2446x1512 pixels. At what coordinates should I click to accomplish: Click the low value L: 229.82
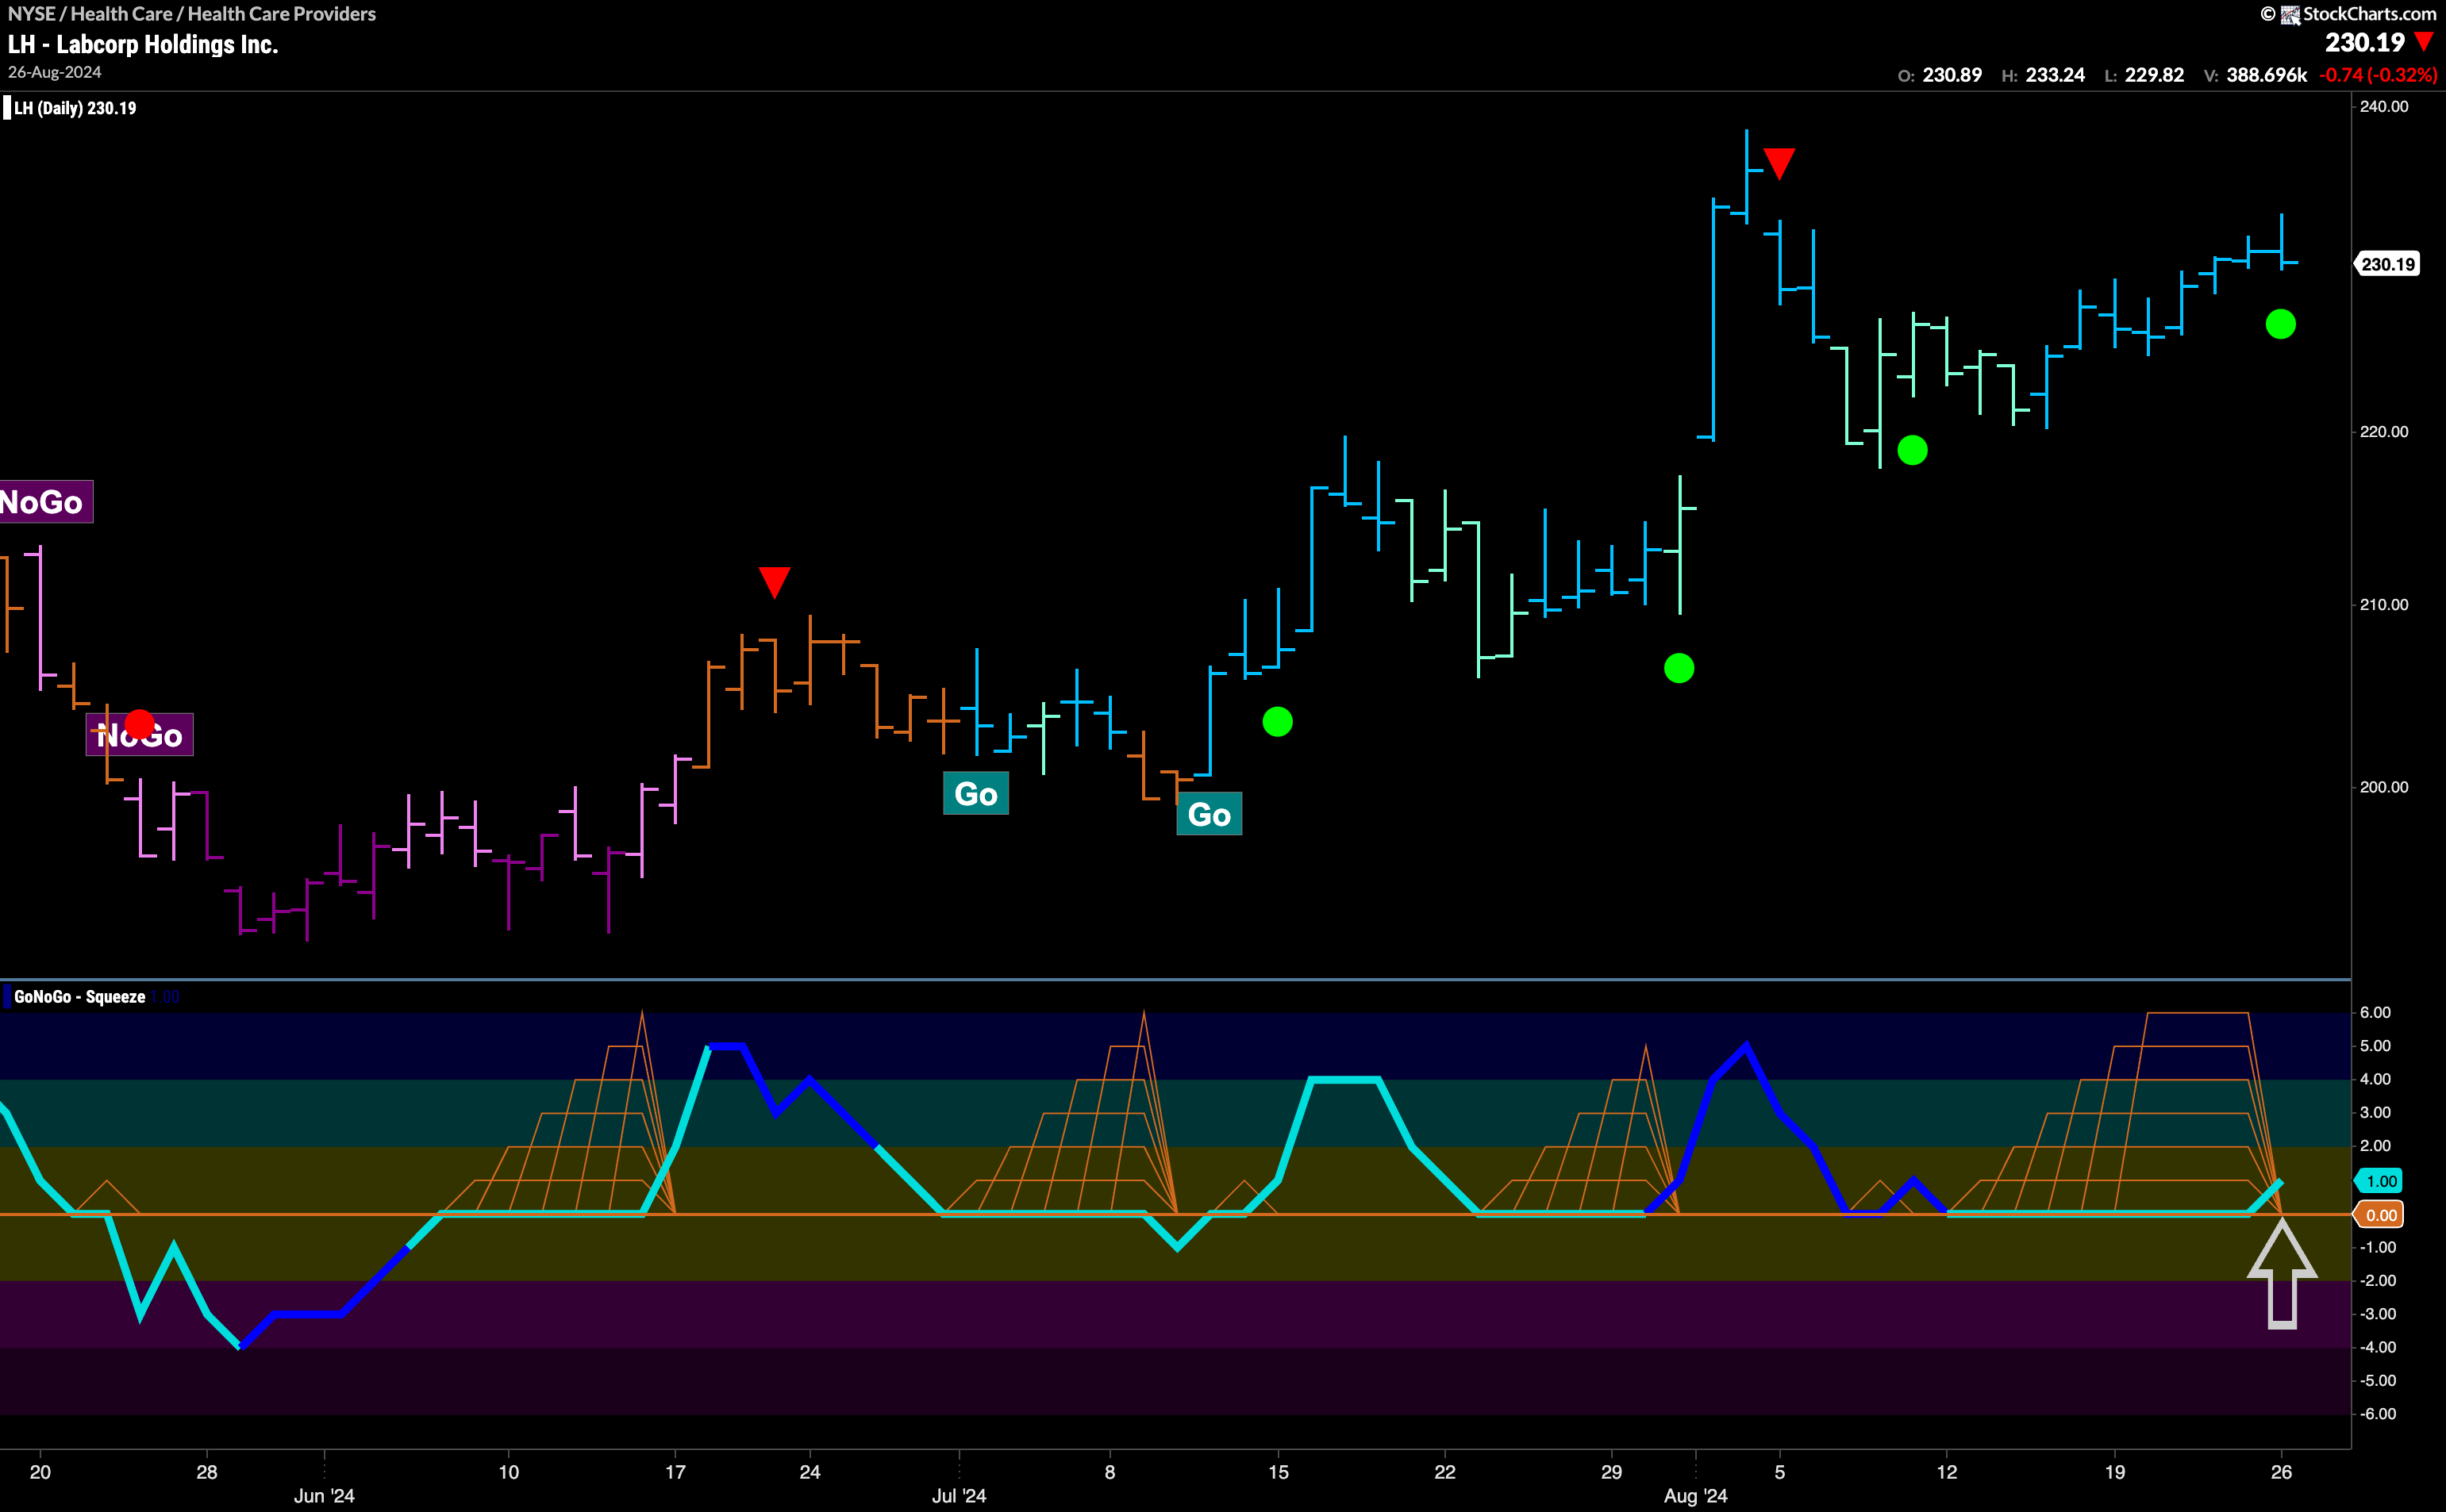[x=2144, y=75]
